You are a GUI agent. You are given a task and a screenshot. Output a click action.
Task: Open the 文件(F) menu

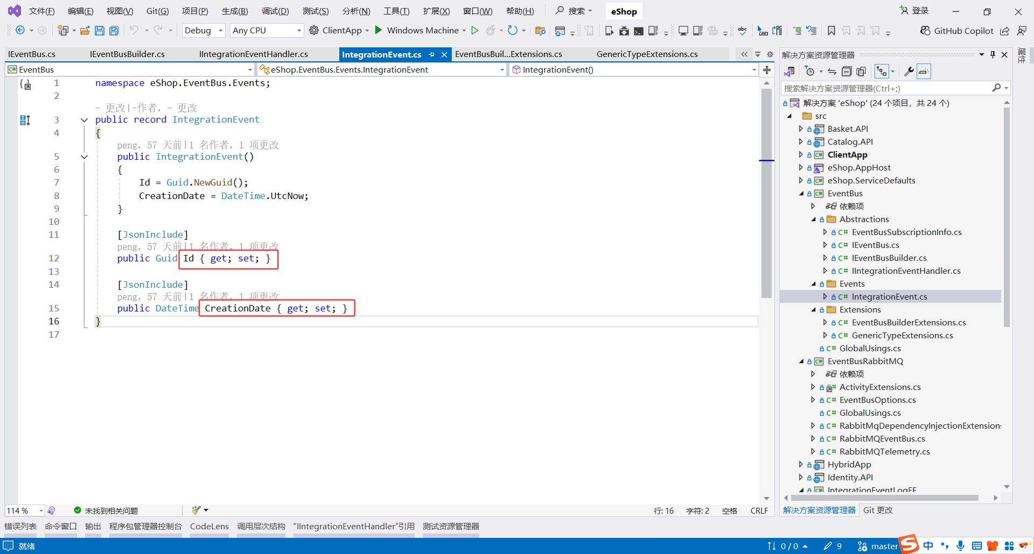[42, 11]
